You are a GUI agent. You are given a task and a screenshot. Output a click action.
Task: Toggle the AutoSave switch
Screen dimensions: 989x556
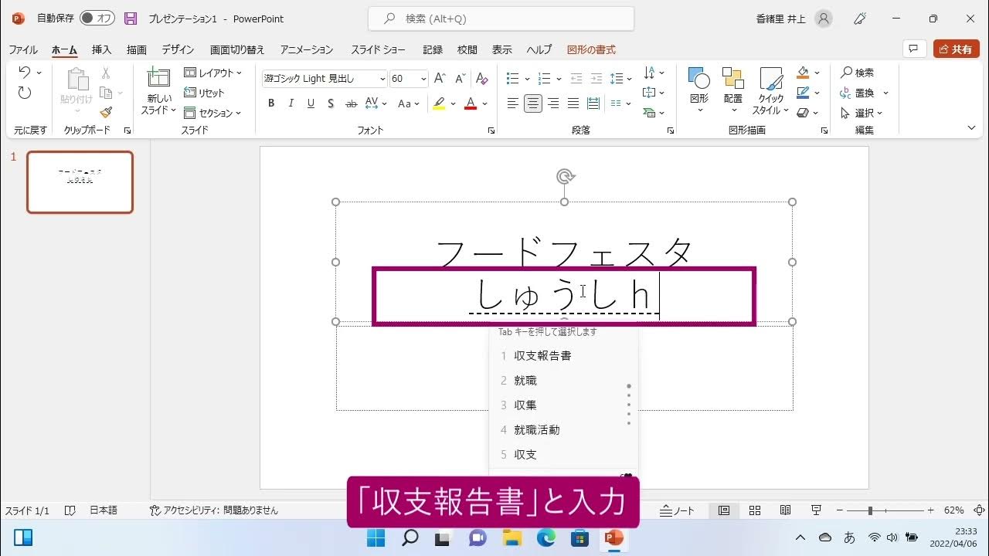(97, 19)
